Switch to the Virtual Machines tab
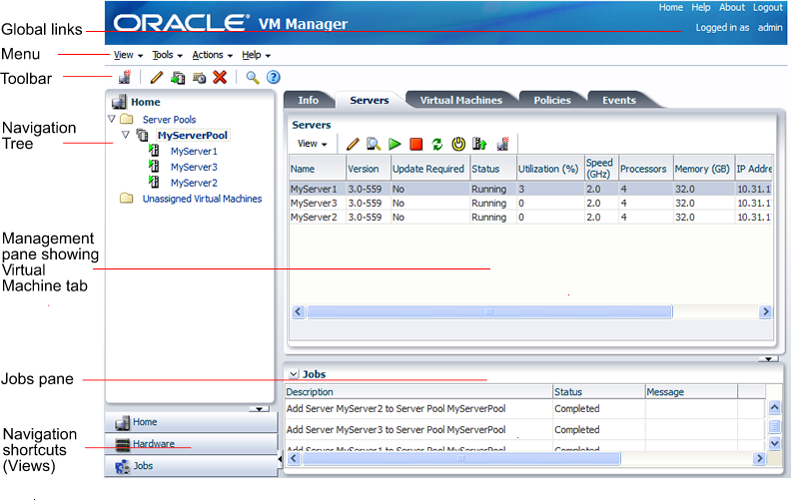Image resolution: width=791 pixels, height=500 pixels. pos(461,101)
